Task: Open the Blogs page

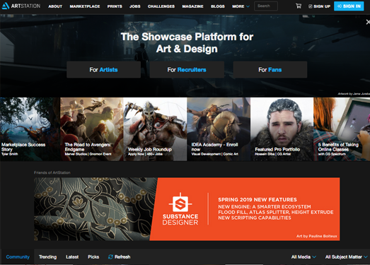Action: tap(218, 6)
